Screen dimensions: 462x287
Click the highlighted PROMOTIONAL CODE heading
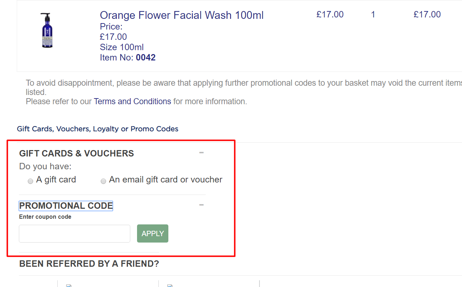pyautogui.click(x=65, y=206)
